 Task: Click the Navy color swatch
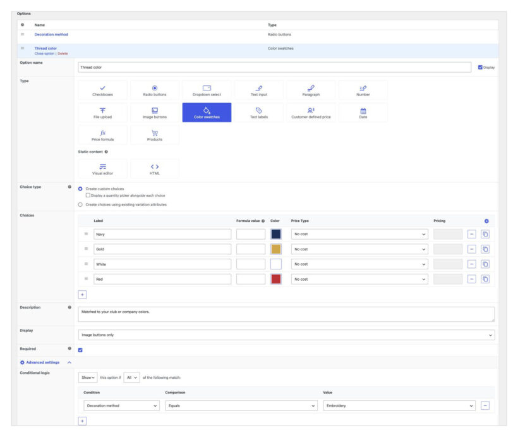276,234
